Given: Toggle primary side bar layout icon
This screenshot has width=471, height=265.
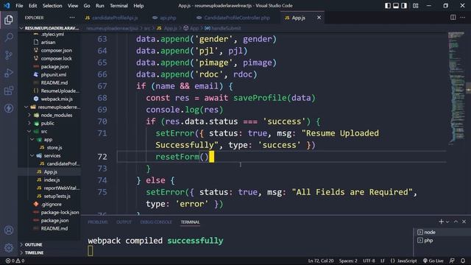Looking at the screenshot, I should (388, 5).
